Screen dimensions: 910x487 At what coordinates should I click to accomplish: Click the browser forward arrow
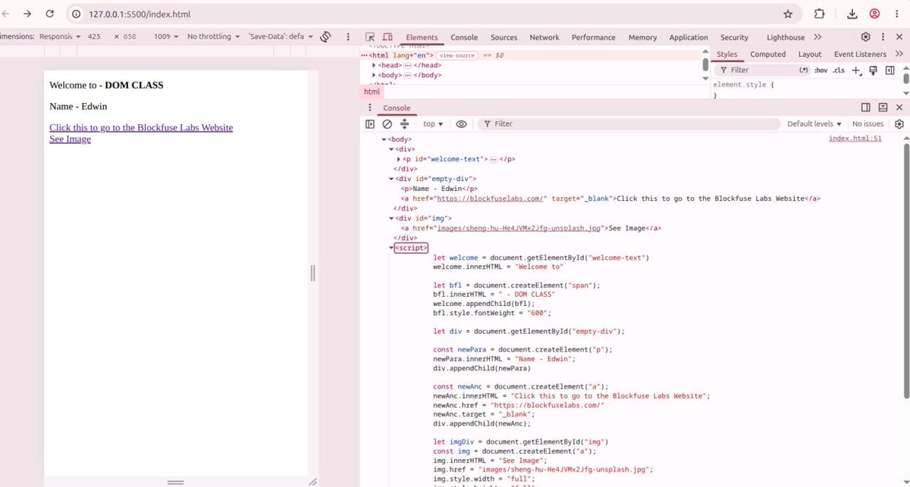27,14
